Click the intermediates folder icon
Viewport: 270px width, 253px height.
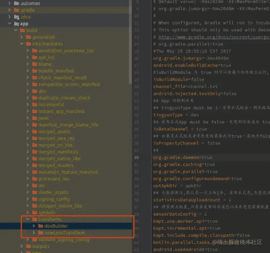(x=29, y=44)
